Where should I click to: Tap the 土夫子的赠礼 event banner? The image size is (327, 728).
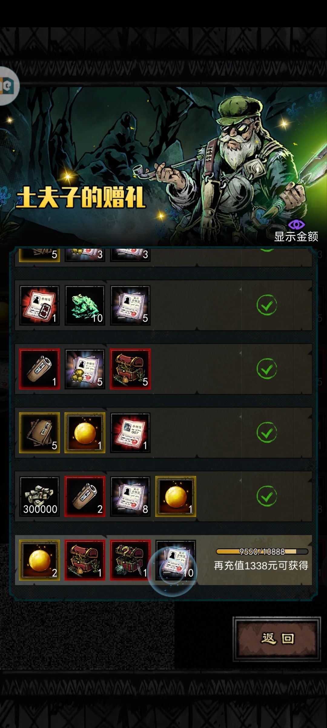[x=163, y=166]
